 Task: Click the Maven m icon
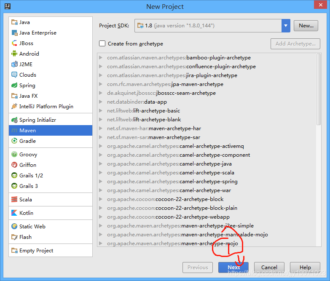[x=14, y=131]
